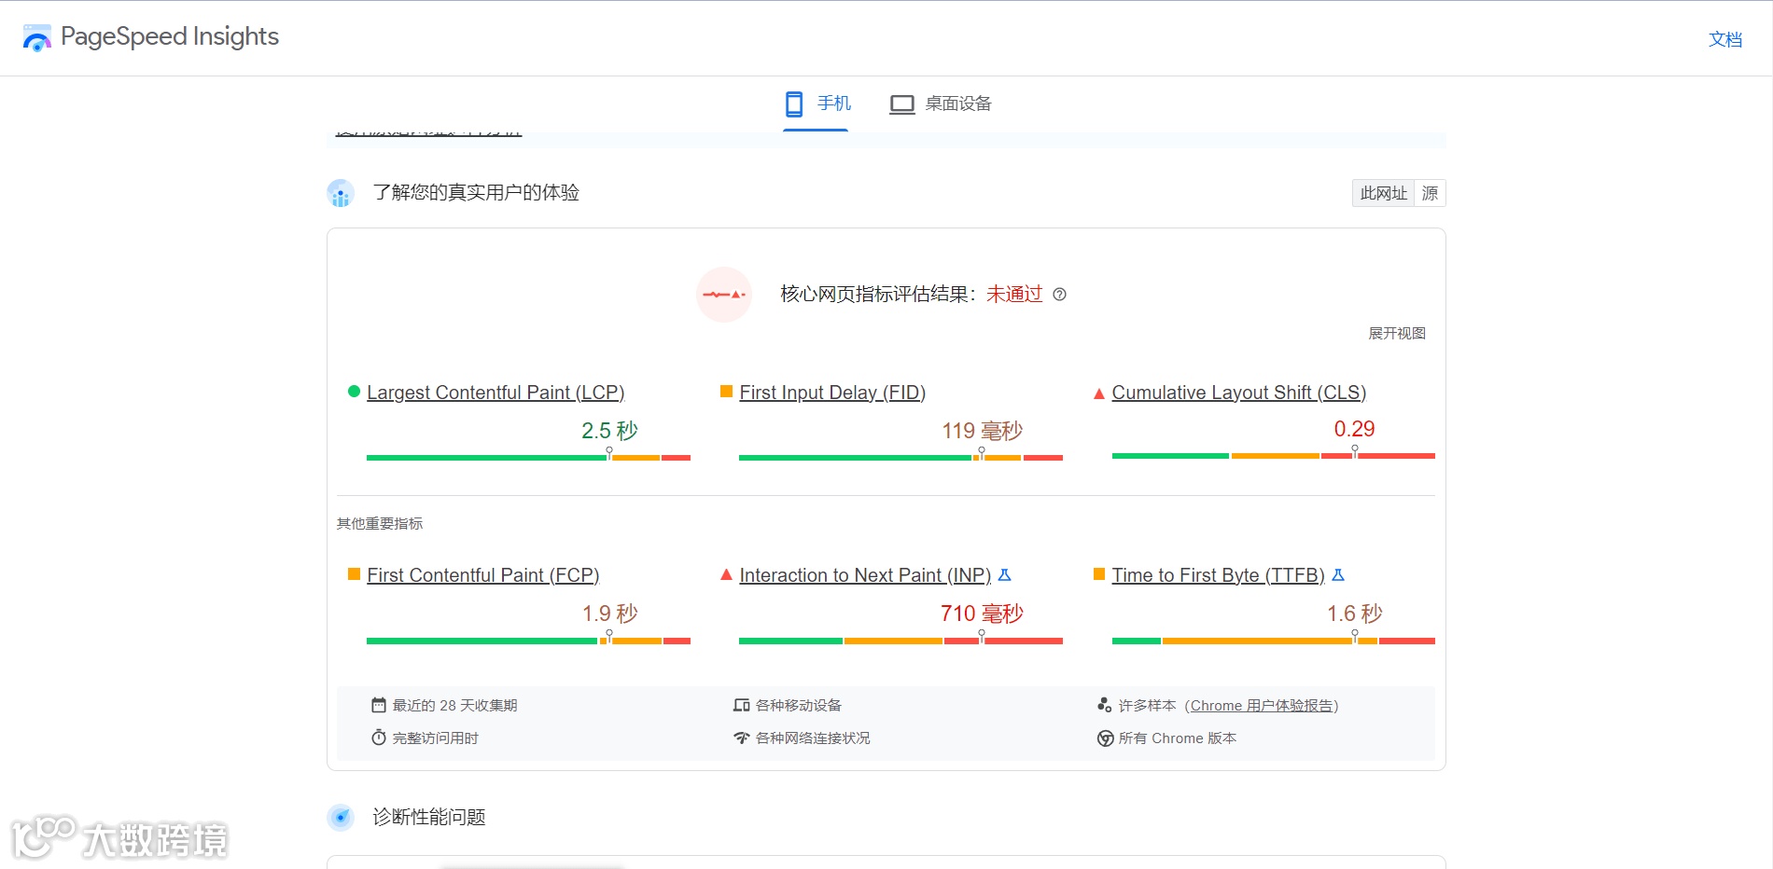
Task: Open the 文档 link
Action: point(1725,39)
